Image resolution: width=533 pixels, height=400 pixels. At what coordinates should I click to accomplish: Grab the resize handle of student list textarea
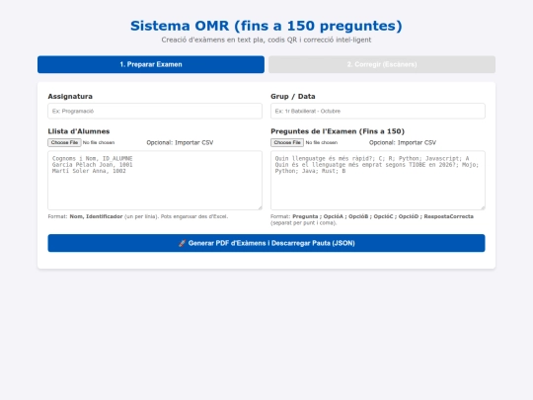point(260,207)
